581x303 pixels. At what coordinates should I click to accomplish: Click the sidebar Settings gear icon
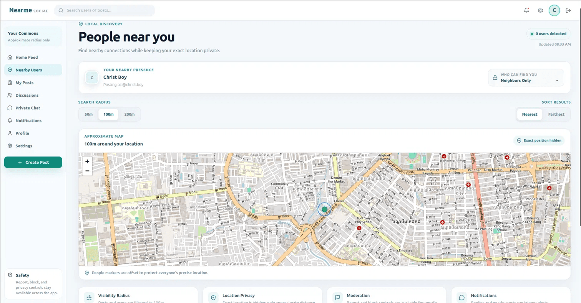[10, 146]
